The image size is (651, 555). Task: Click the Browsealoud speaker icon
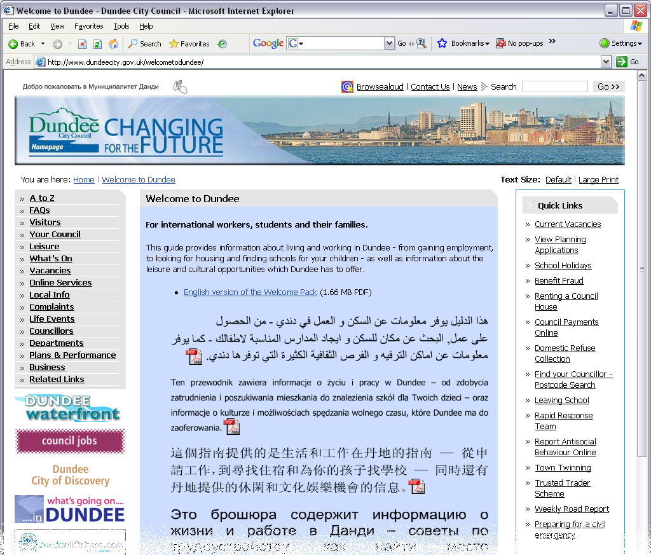(x=347, y=86)
